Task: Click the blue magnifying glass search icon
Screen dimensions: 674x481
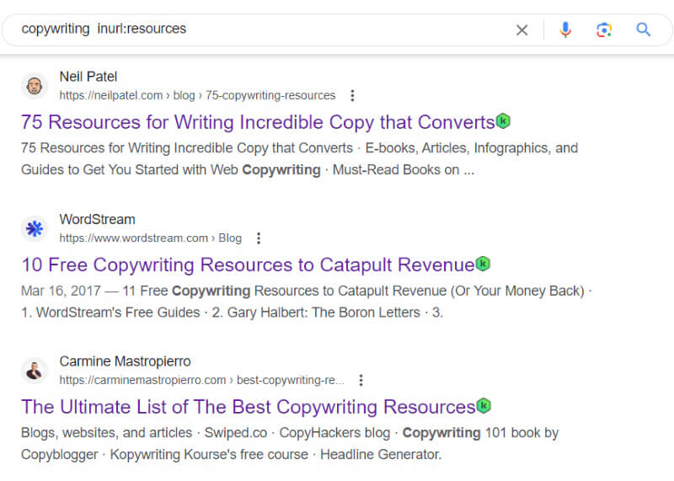Action: click(643, 29)
